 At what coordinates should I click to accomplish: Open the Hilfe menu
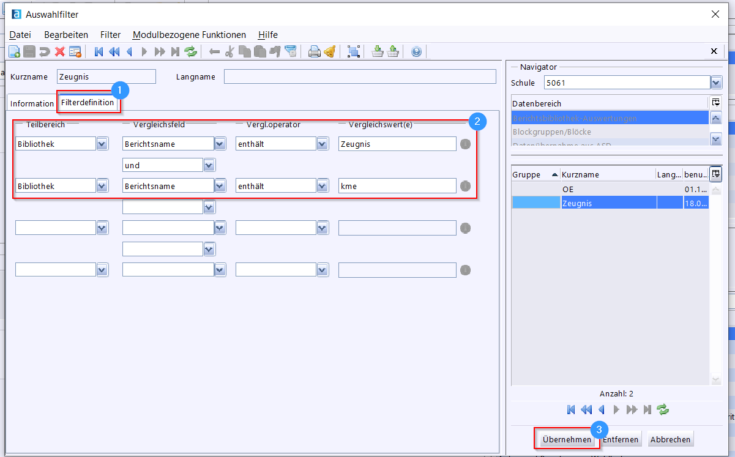(268, 35)
